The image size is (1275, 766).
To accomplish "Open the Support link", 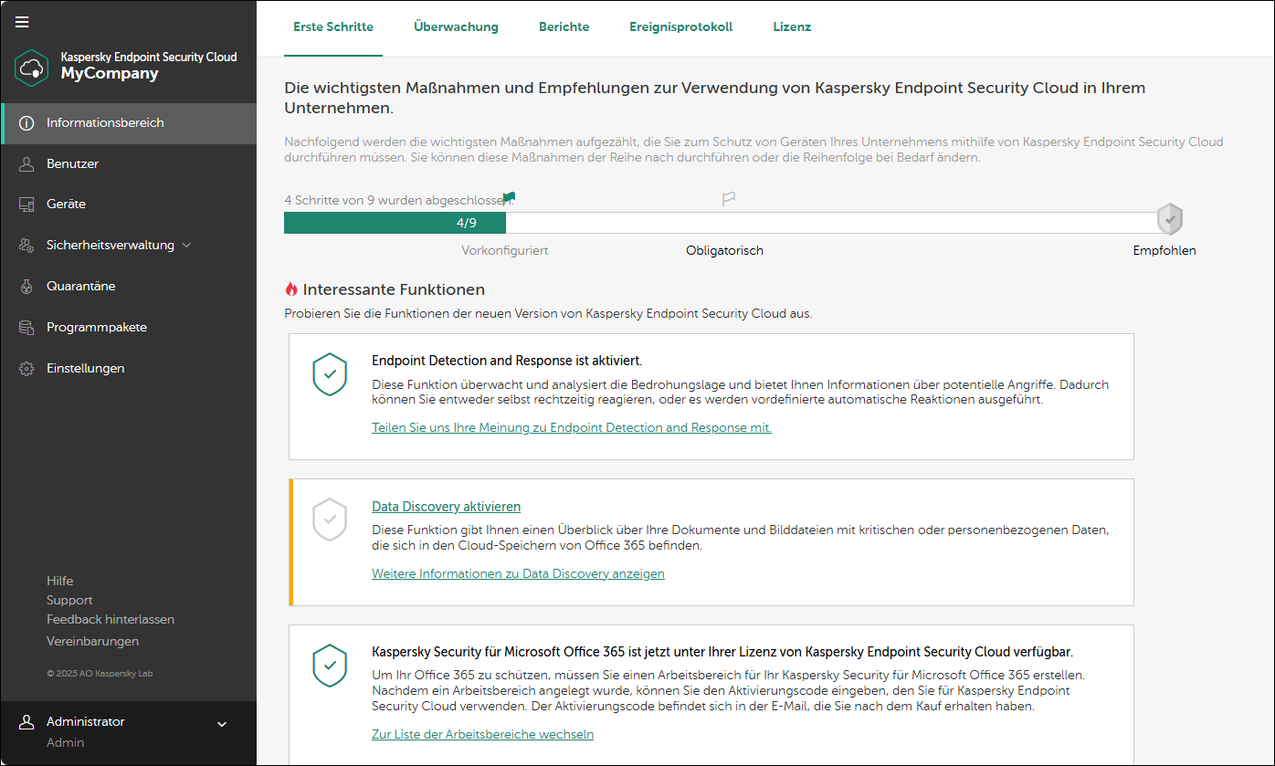I will click(x=69, y=600).
